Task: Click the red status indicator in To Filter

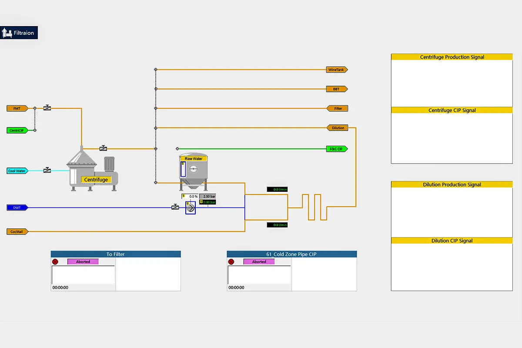Action: pyautogui.click(x=55, y=262)
